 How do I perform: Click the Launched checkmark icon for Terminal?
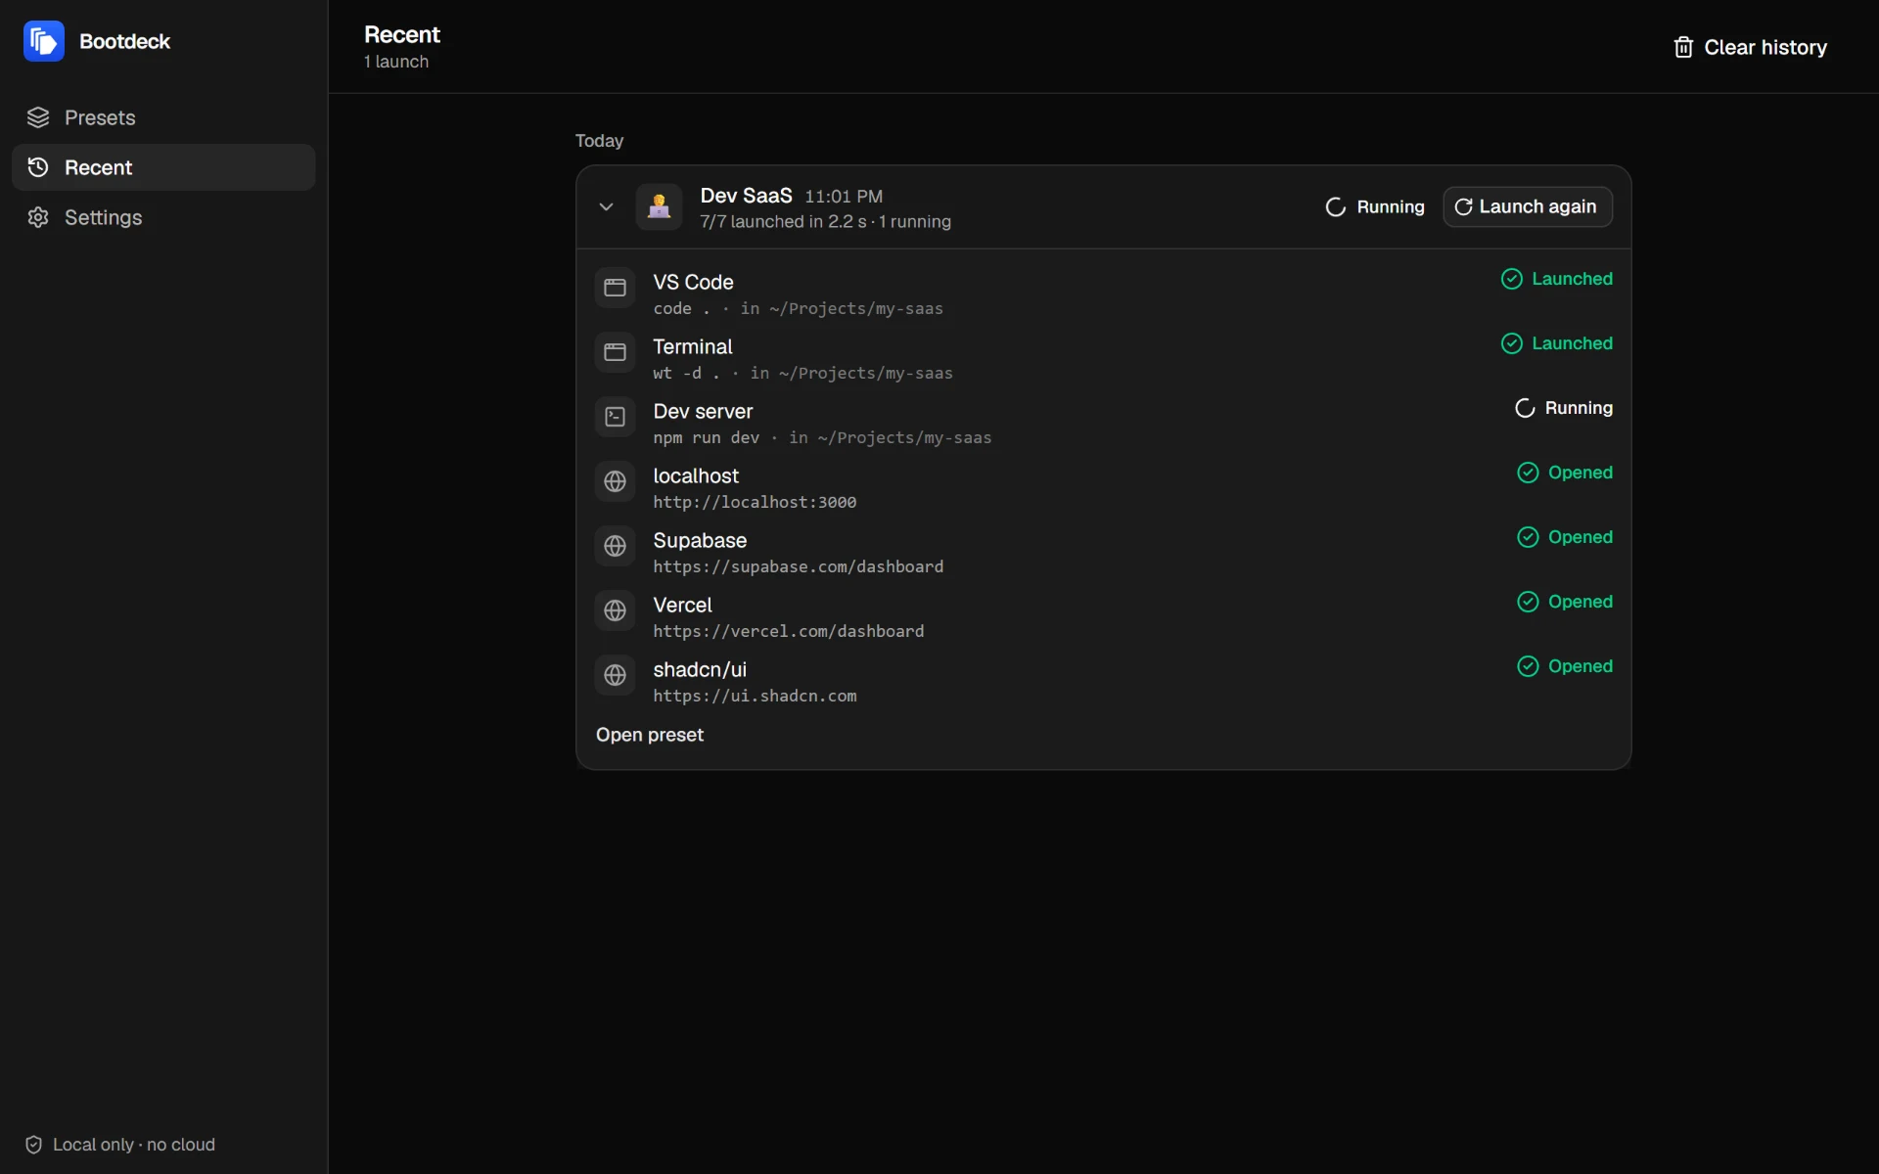pos(1511,343)
